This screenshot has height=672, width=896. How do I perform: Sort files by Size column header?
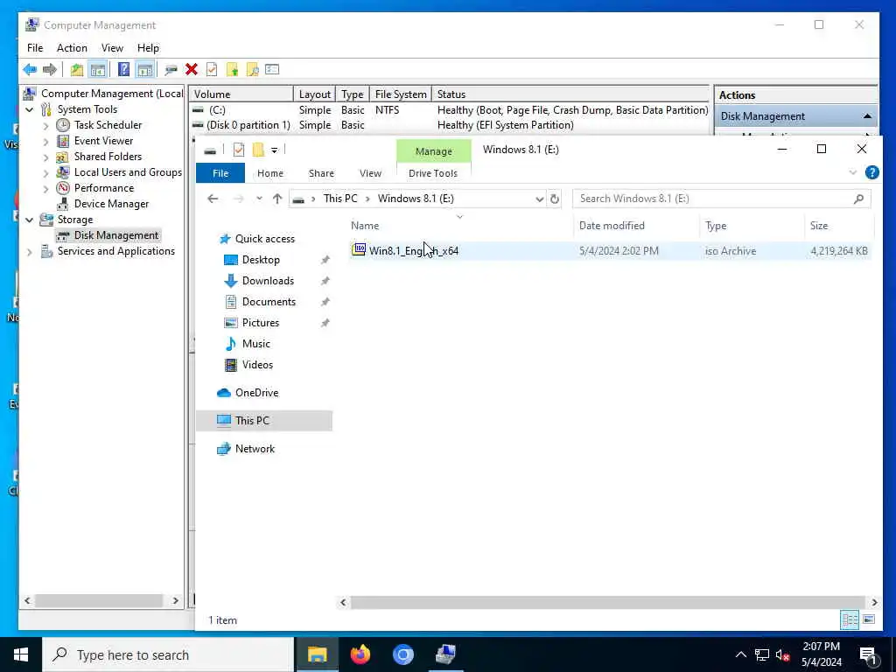[x=819, y=226]
